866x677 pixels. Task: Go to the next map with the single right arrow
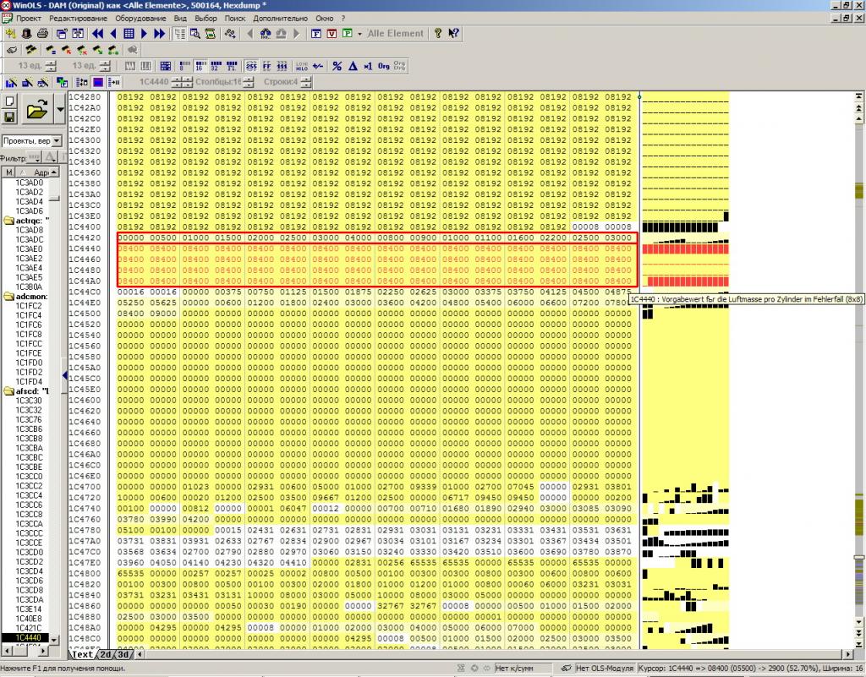(x=144, y=34)
